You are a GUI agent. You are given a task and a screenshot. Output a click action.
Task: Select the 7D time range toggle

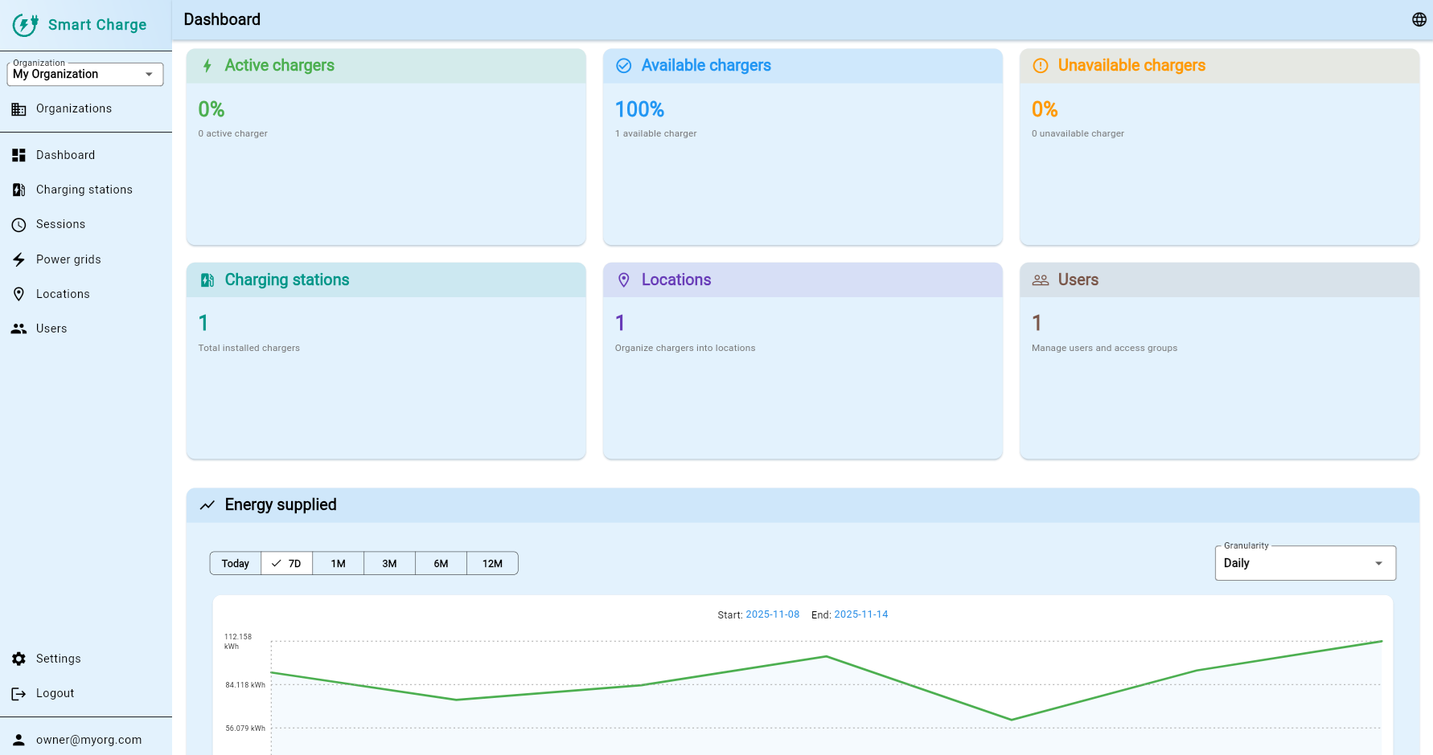coord(286,563)
